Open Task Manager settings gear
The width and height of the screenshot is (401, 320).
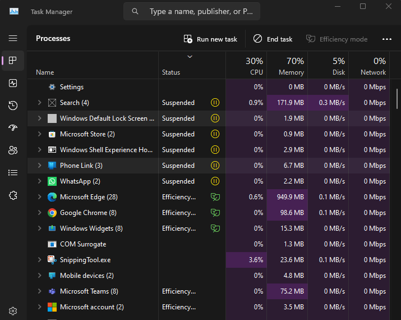[x=13, y=311]
